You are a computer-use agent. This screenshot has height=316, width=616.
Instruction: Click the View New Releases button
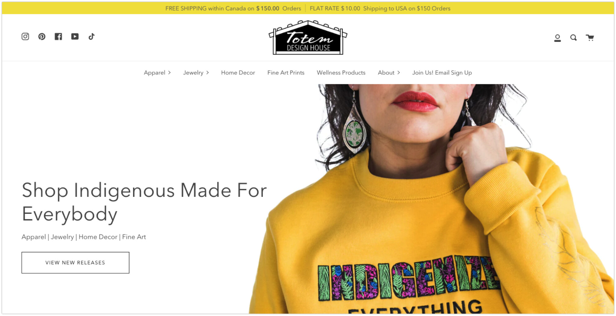[75, 263]
